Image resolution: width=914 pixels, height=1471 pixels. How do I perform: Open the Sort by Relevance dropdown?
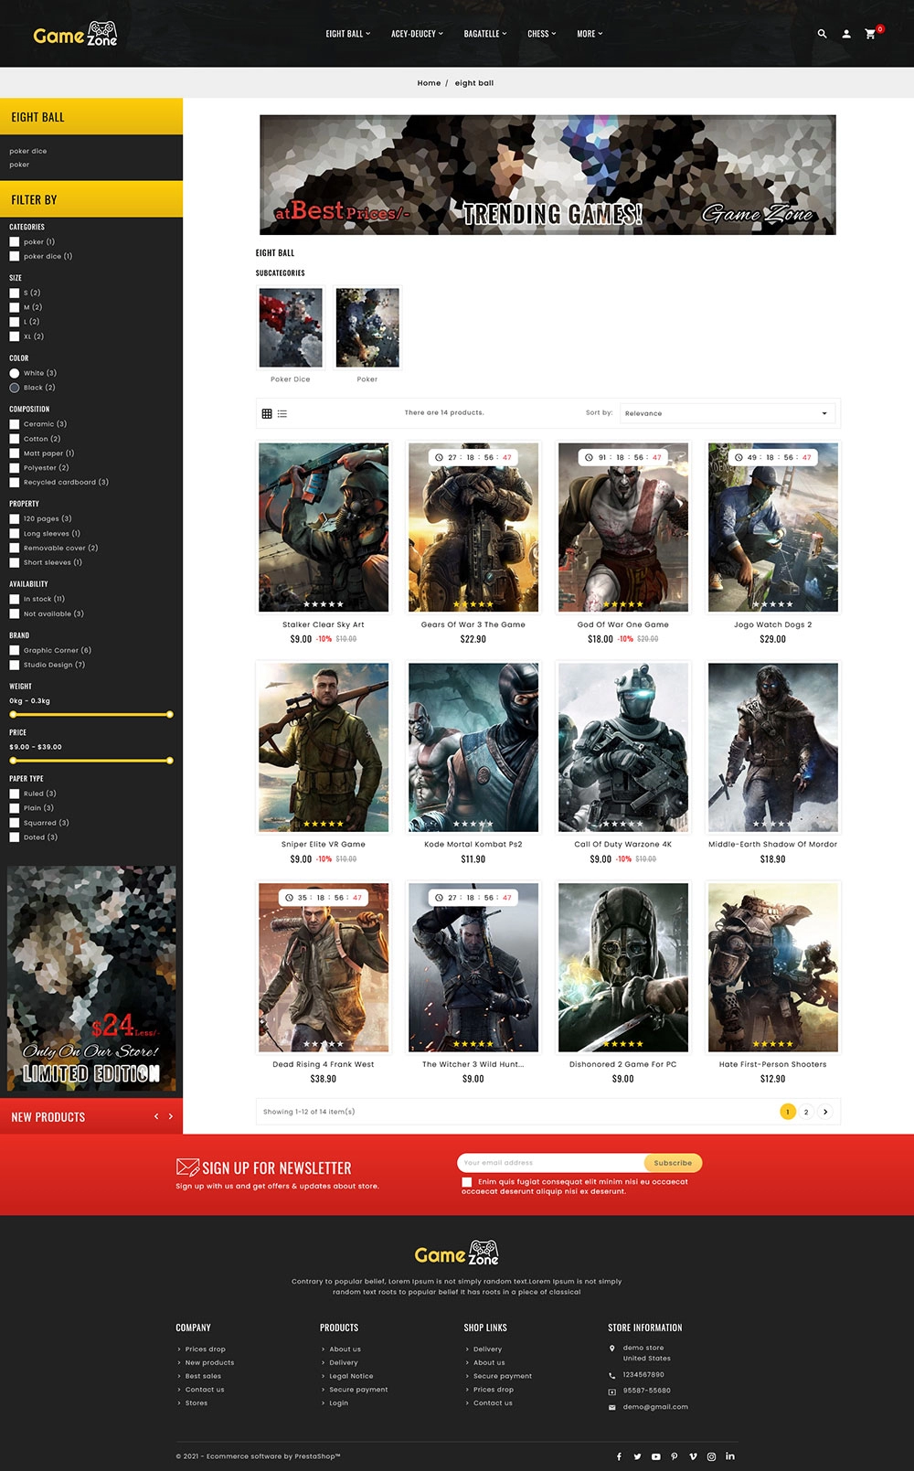727,413
